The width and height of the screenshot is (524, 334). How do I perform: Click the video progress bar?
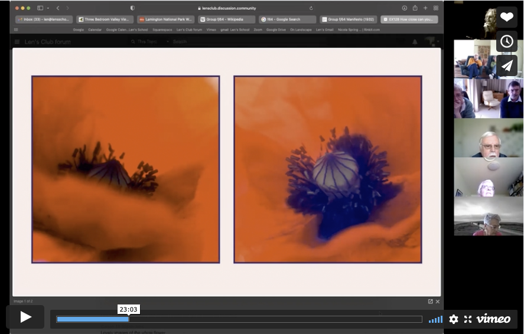239,319
